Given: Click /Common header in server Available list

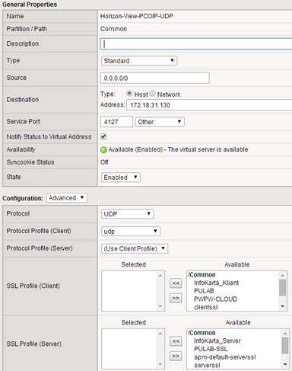Looking at the screenshot, I should coord(202,333).
